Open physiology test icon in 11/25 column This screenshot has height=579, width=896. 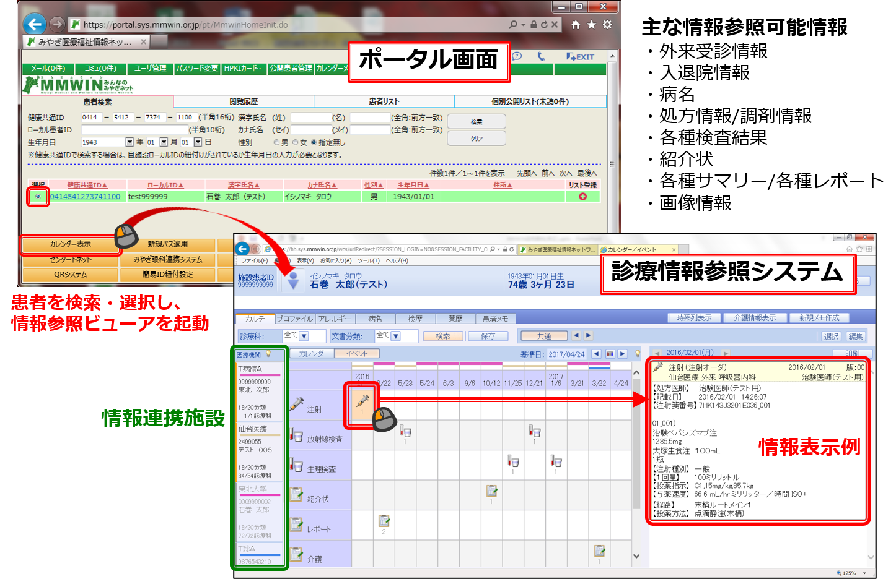(513, 462)
